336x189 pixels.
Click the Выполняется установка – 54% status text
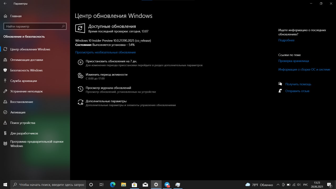(113, 45)
